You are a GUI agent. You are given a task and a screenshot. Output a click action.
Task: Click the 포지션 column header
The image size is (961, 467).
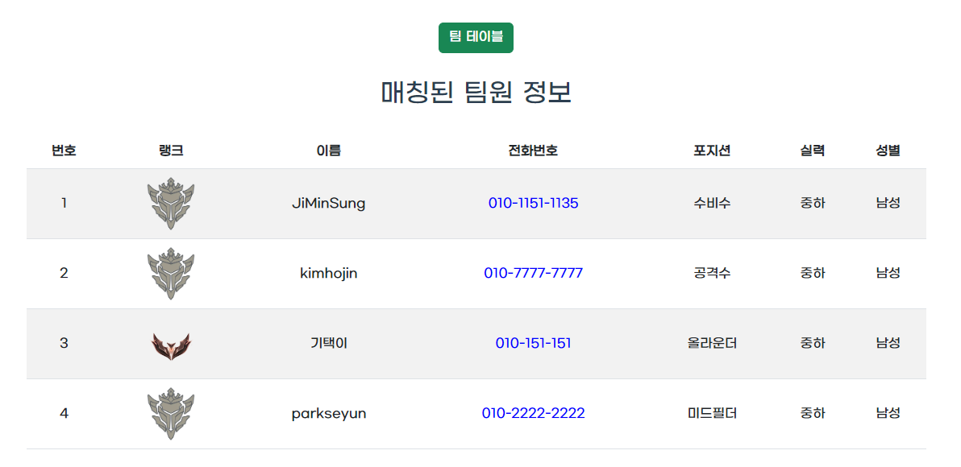[712, 151]
